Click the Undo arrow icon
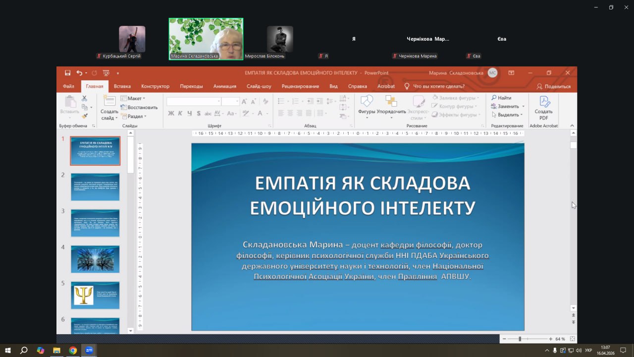The image size is (634, 357). (x=79, y=73)
